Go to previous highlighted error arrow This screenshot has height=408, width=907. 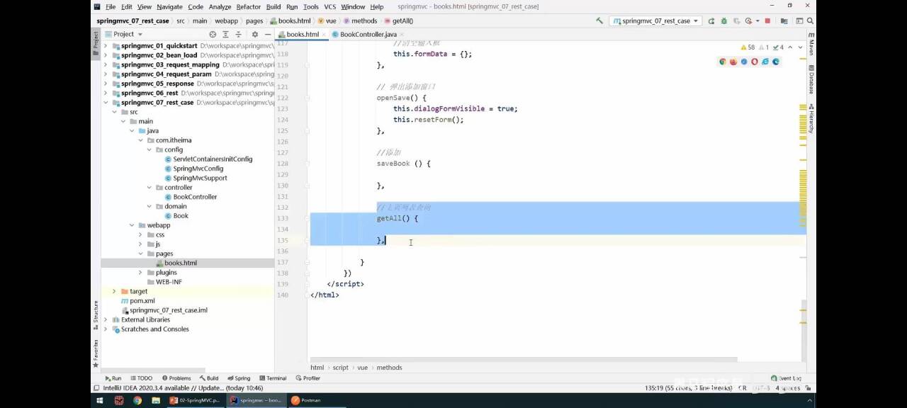tap(790, 47)
